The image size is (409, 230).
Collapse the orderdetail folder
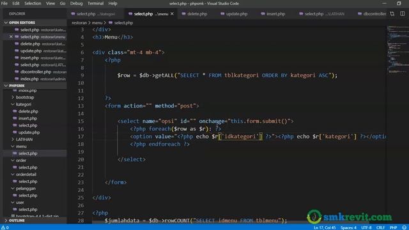(x=26, y=174)
